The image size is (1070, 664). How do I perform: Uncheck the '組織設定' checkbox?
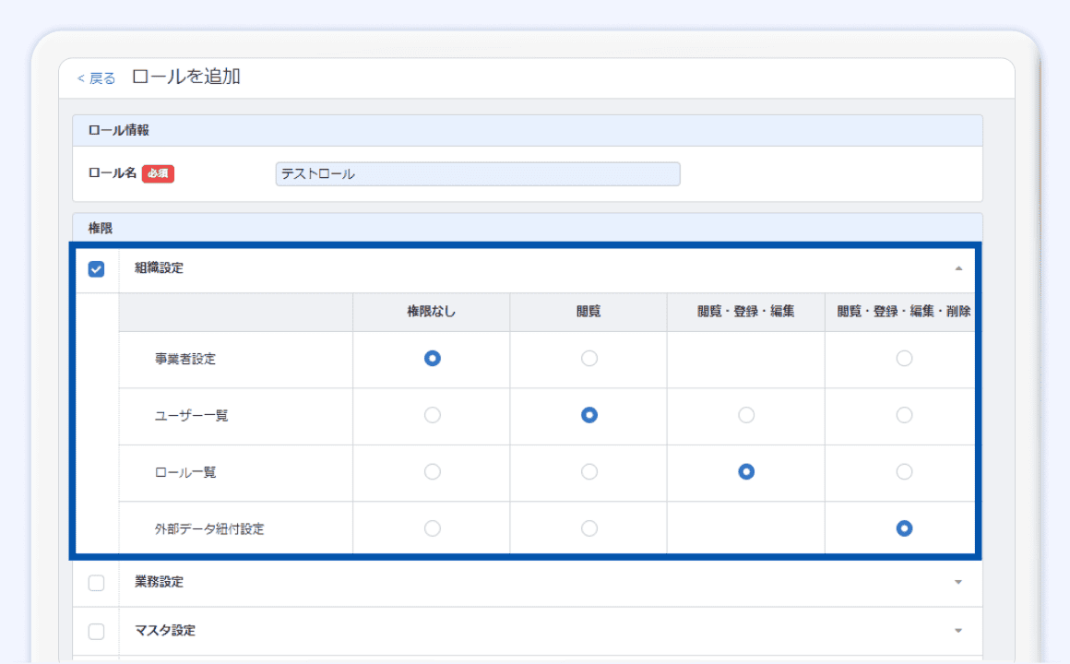(x=96, y=269)
